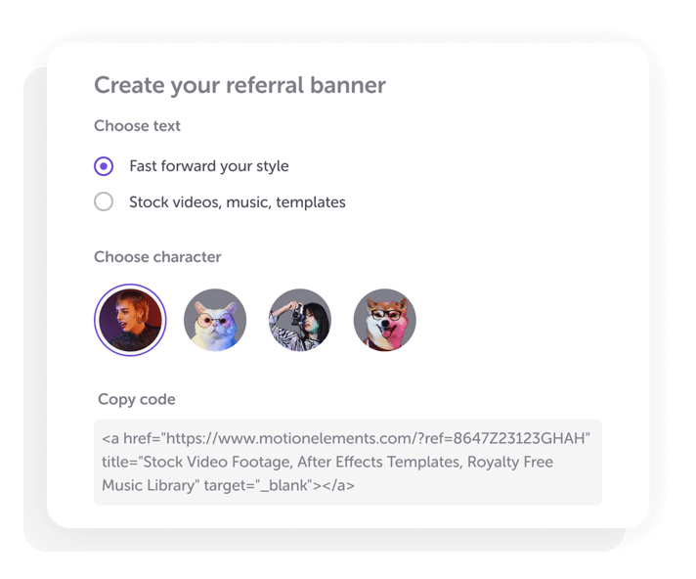Select the dog wearing glasses avatar

coord(385,320)
